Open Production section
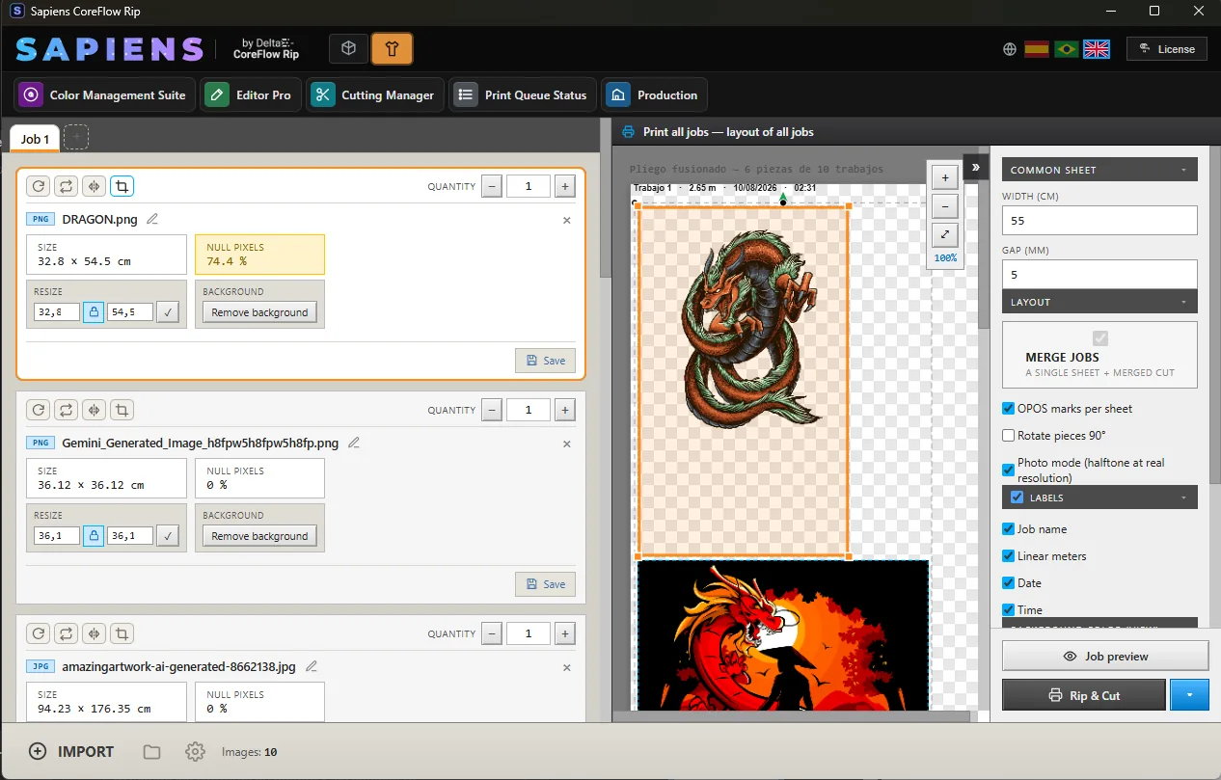 click(x=655, y=95)
